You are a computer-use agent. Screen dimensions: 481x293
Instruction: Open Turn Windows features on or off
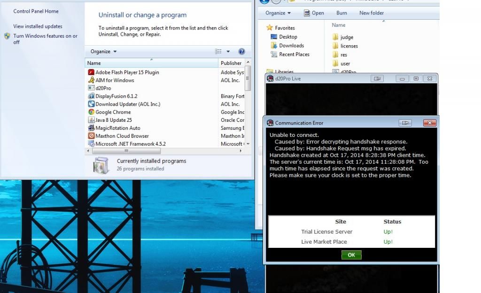pyautogui.click(x=45, y=39)
